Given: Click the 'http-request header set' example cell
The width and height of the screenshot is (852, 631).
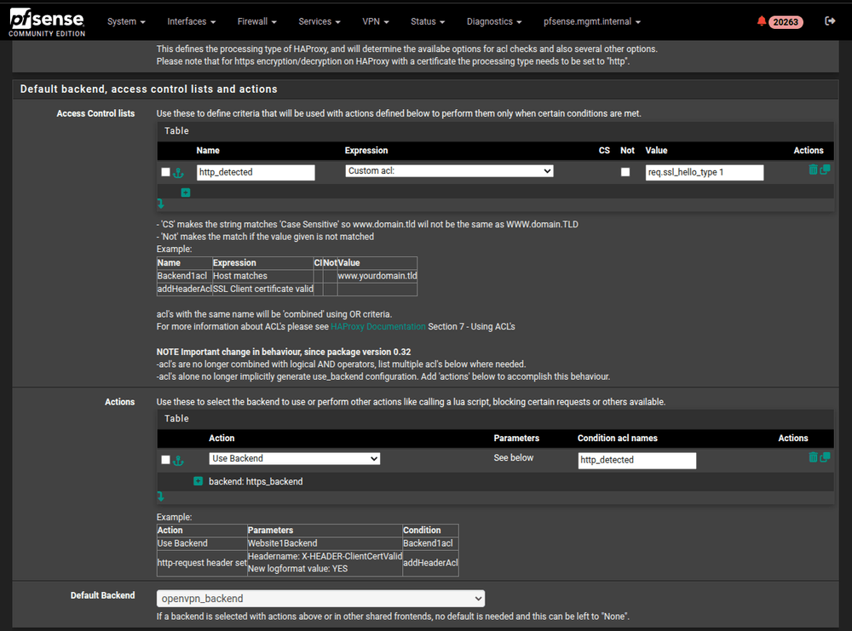Looking at the screenshot, I should [202, 563].
